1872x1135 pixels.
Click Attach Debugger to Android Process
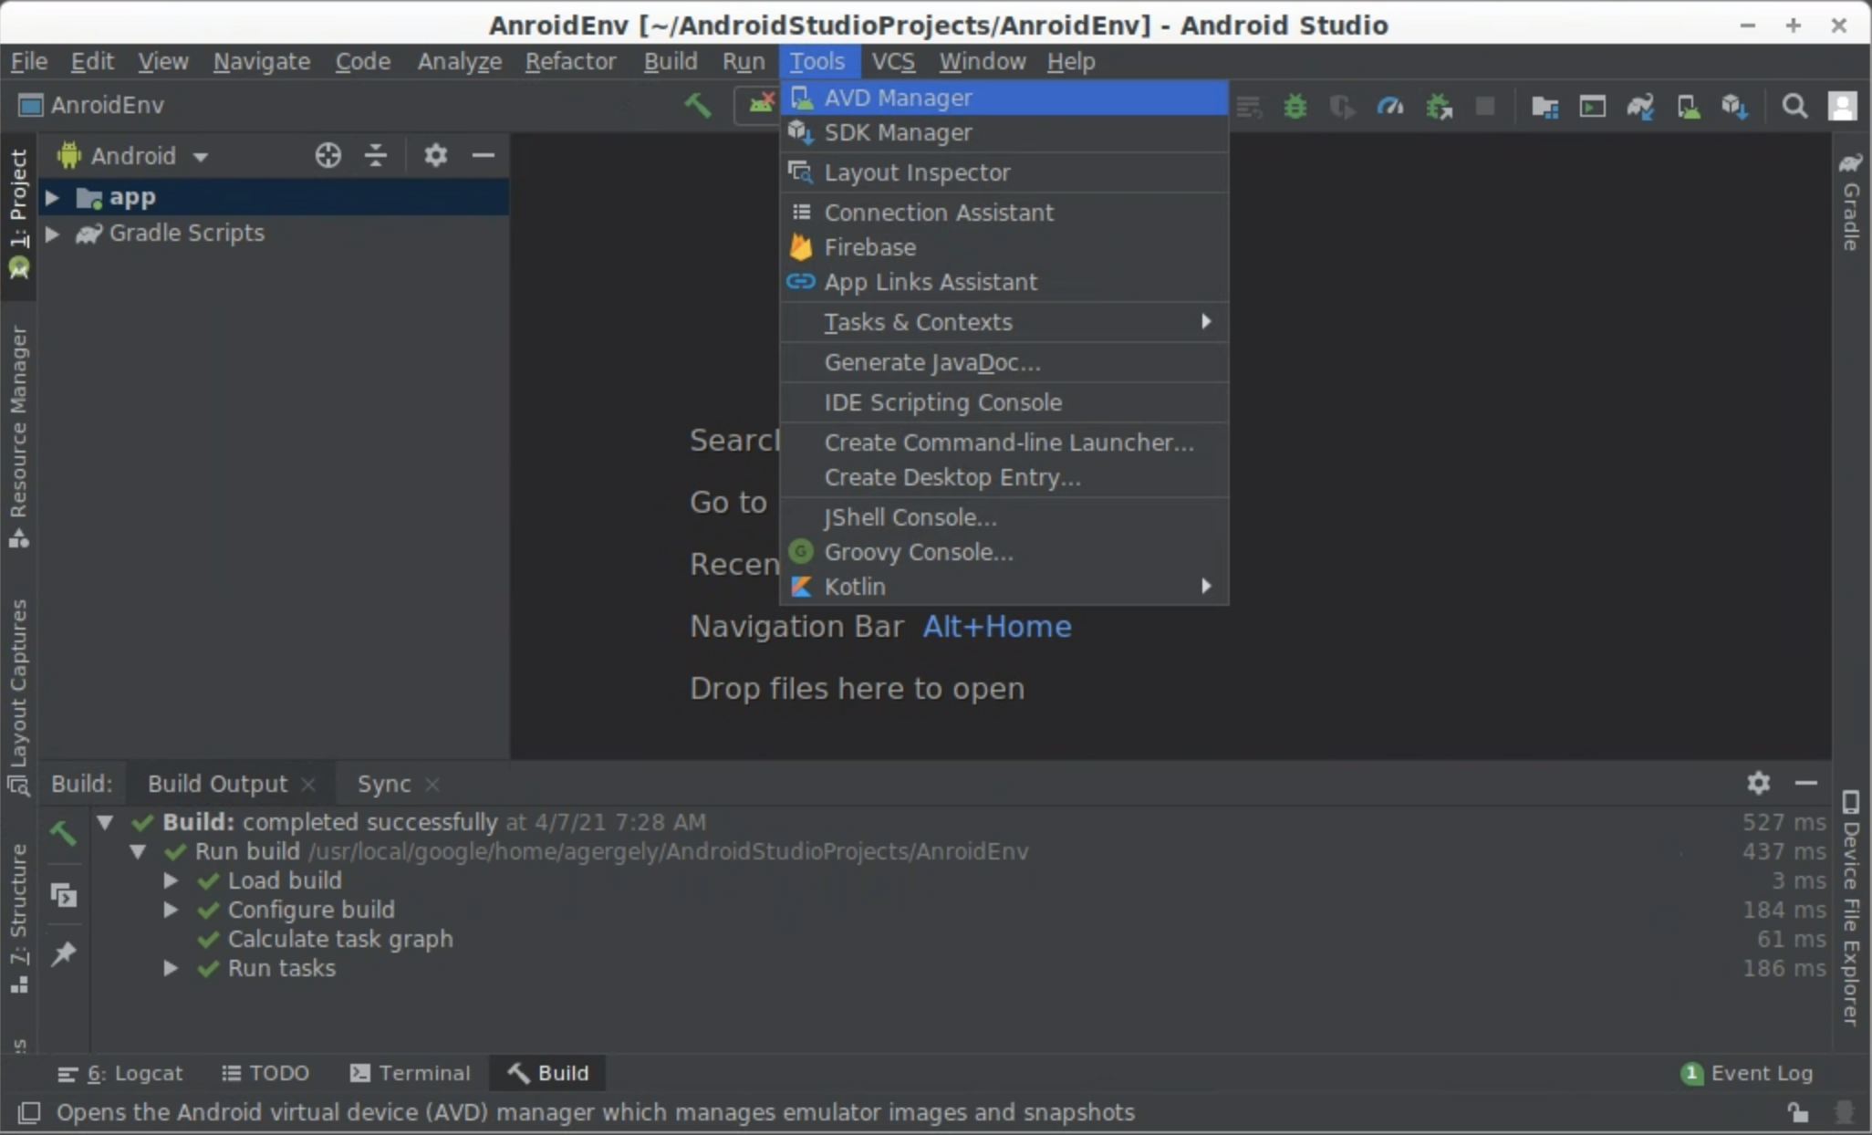[x=1439, y=107]
